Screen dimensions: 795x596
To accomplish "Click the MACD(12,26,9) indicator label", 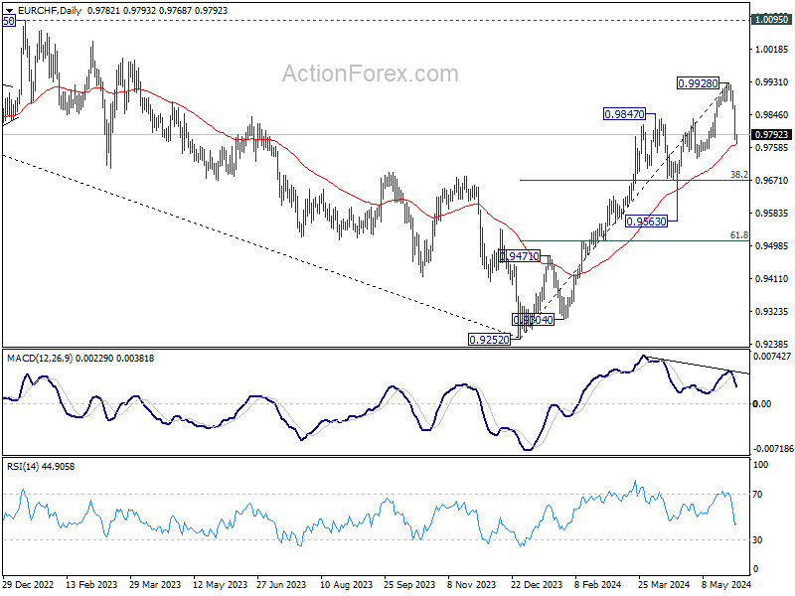I will (40, 359).
